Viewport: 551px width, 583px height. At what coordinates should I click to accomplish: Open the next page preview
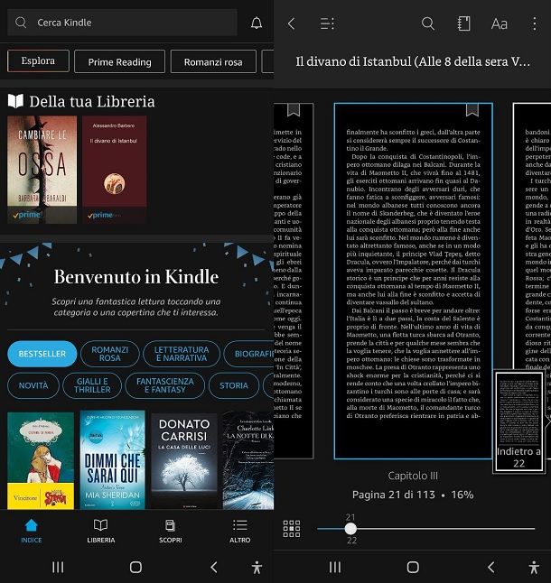coord(532,236)
